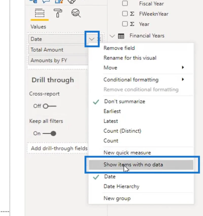
Task: Open the Fields pane icon
Action: pos(40,13)
